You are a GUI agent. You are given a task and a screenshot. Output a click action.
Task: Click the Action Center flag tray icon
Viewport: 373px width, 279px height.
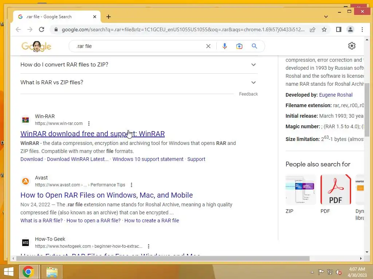pyautogui.click(x=321, y=272)
